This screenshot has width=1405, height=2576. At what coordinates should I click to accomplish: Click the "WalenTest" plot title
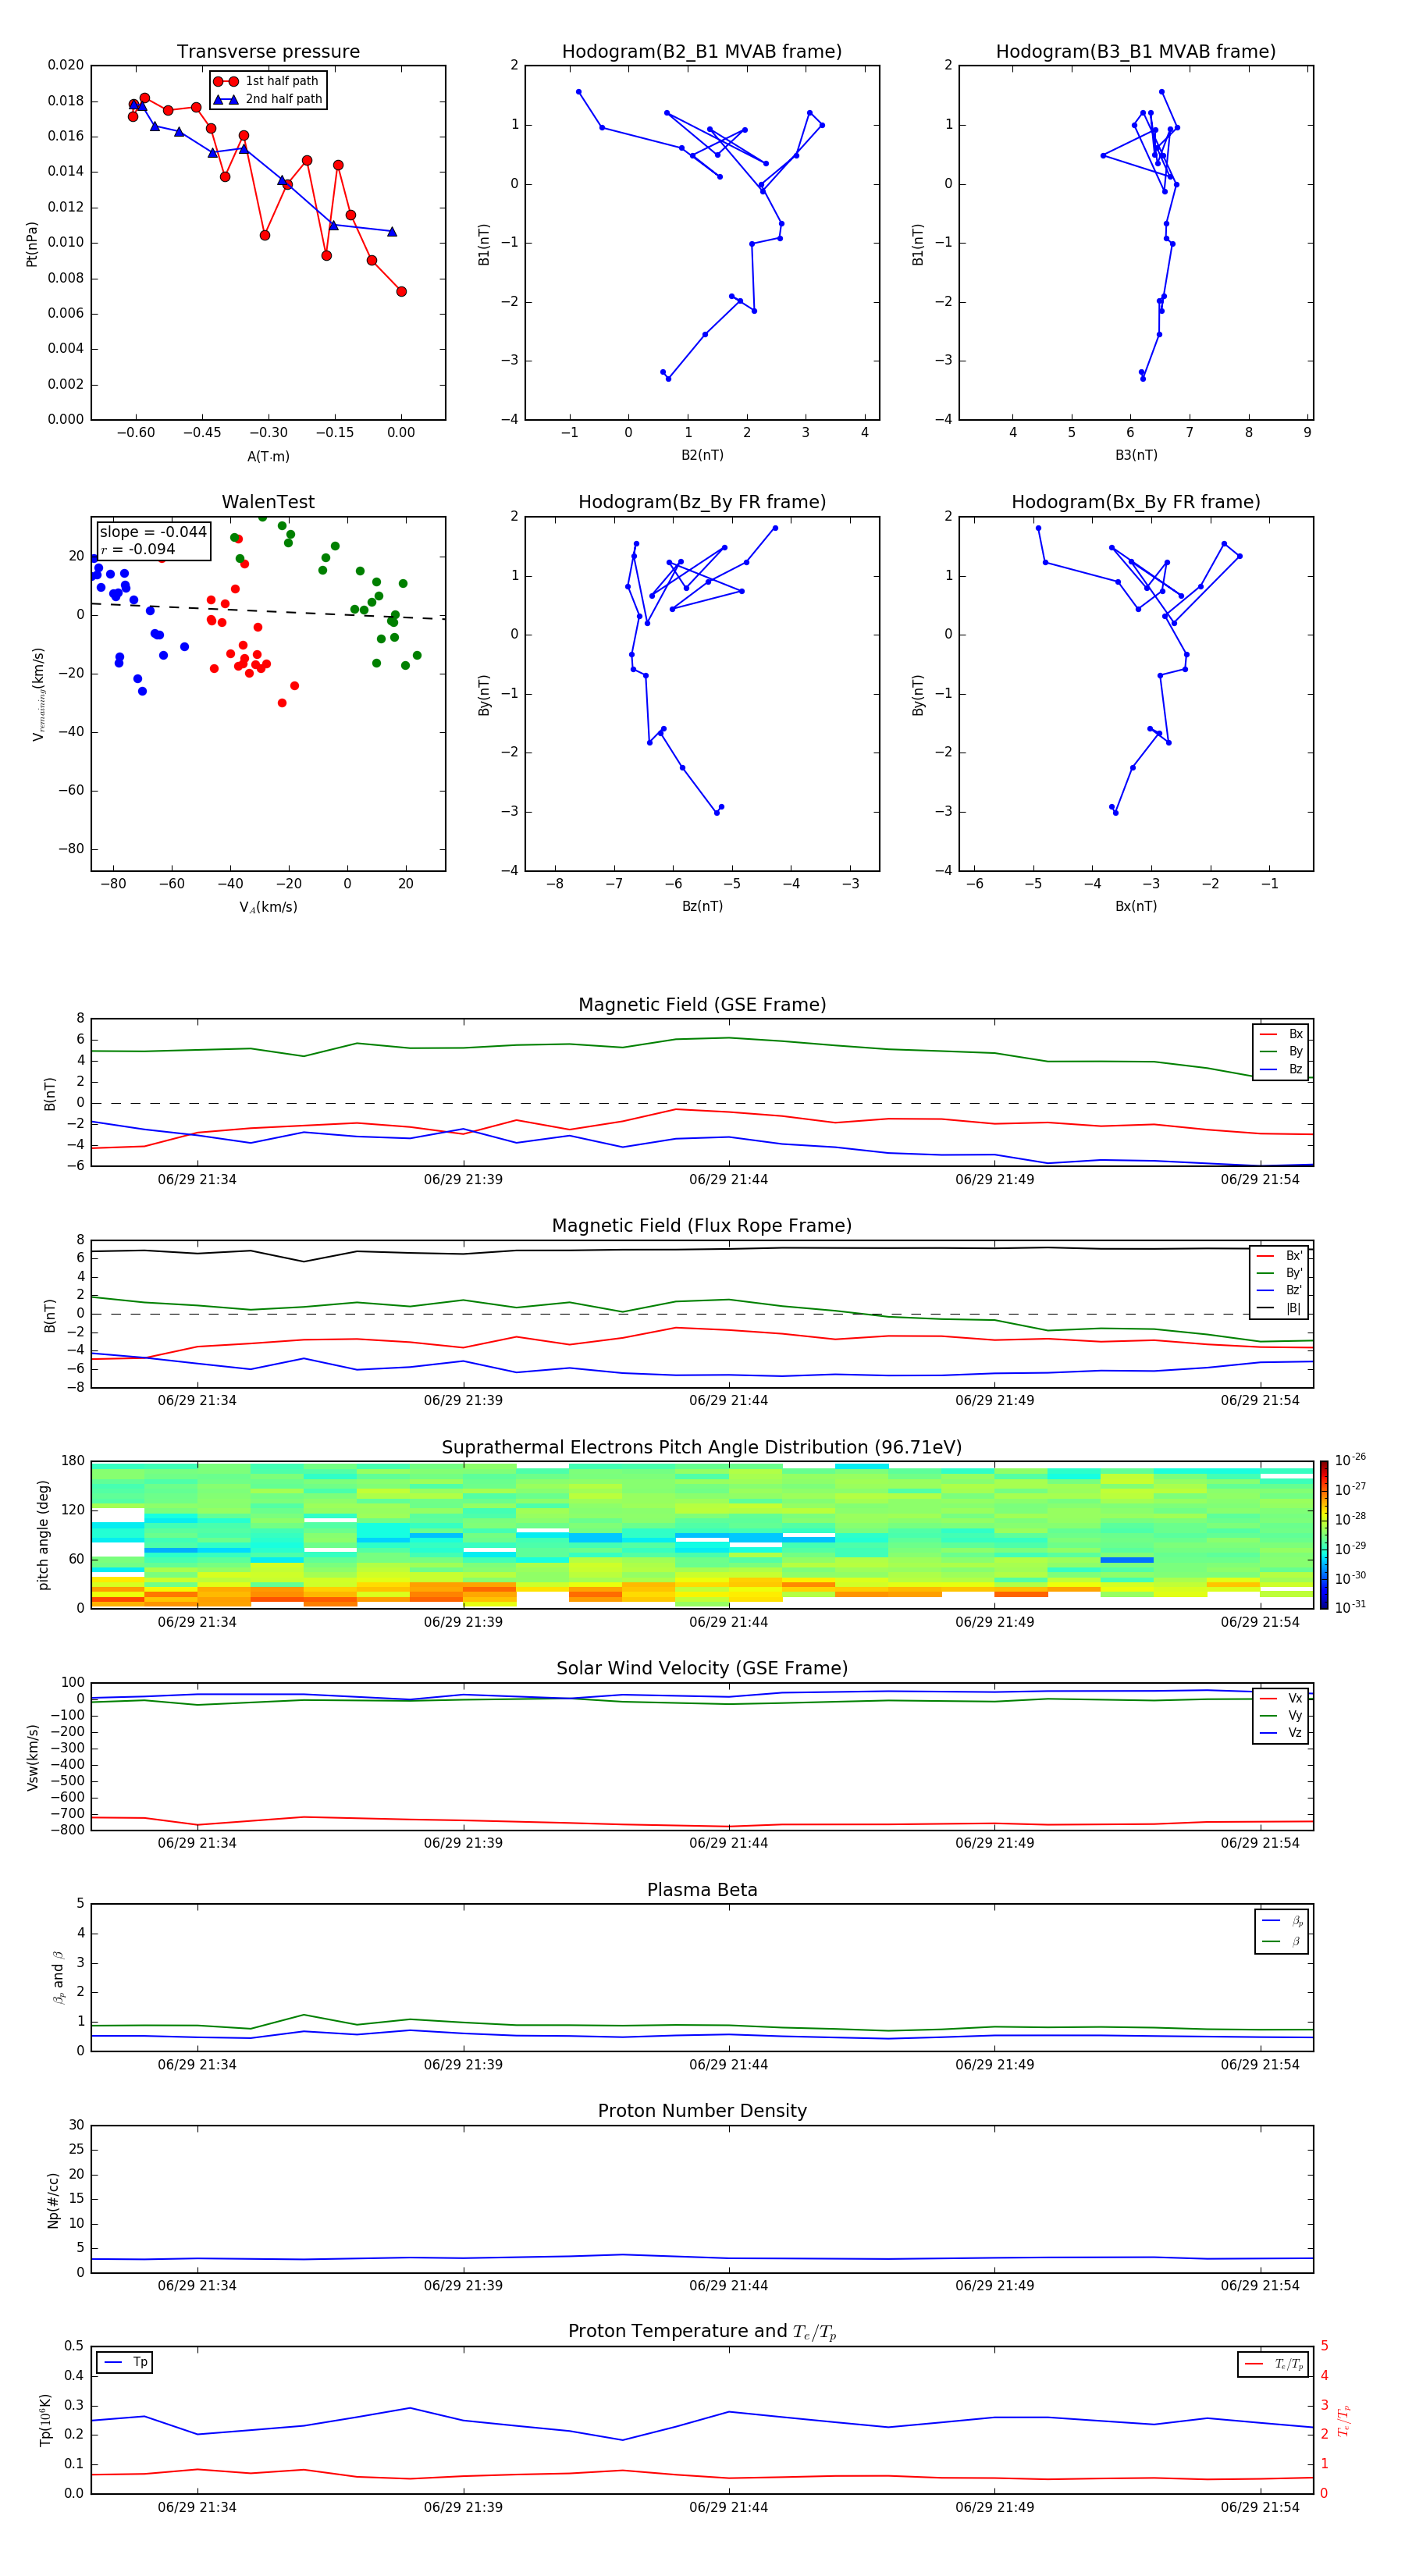[x=268, y=502]
